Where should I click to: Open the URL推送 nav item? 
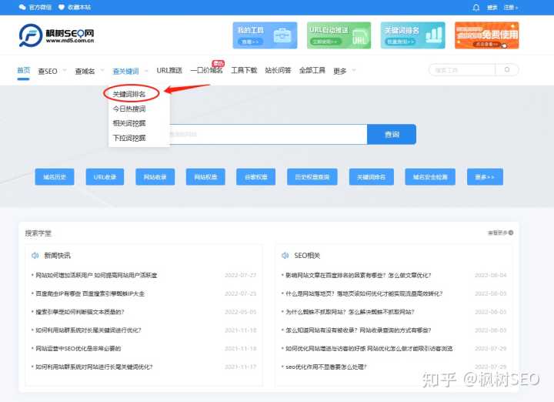(169, 70)
